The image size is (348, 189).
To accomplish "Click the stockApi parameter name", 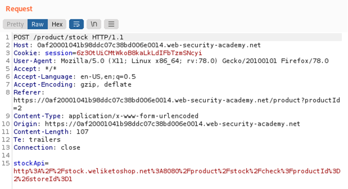I will [29, 163].
